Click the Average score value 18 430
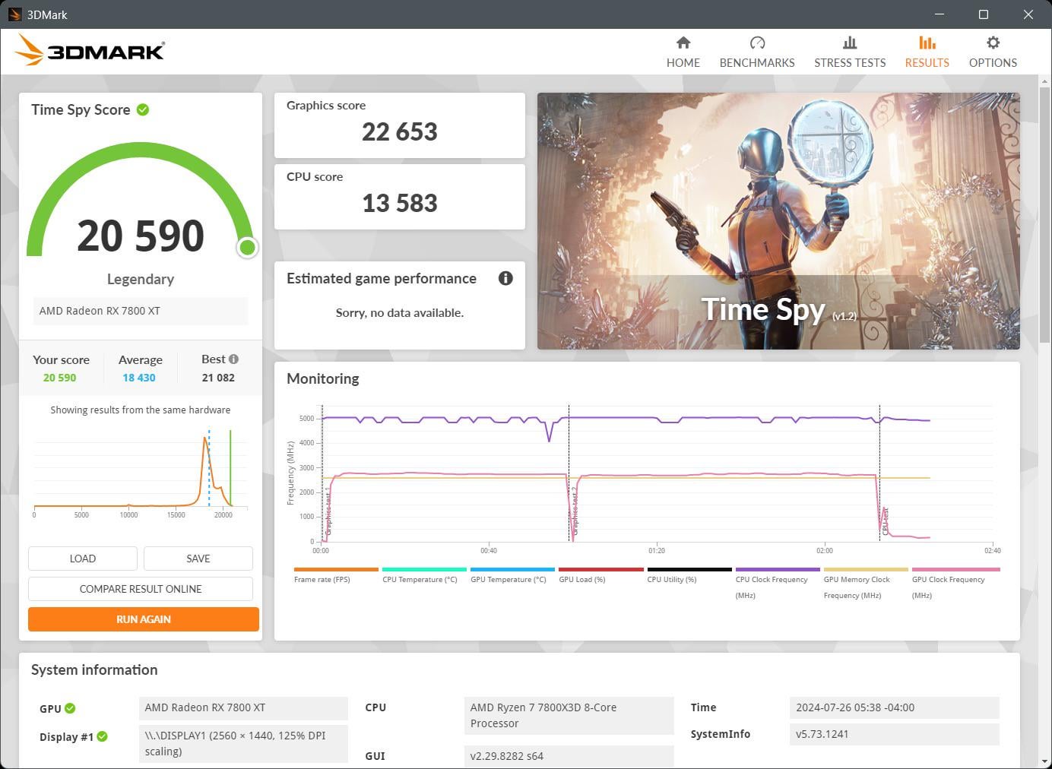 (x=139, y=378)
